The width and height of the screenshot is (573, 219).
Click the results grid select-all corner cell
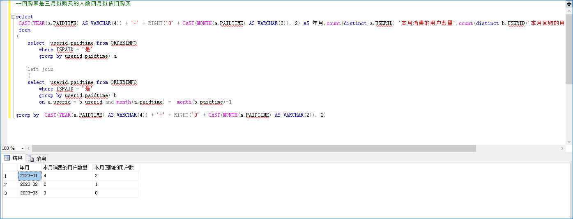coord(10,167)
